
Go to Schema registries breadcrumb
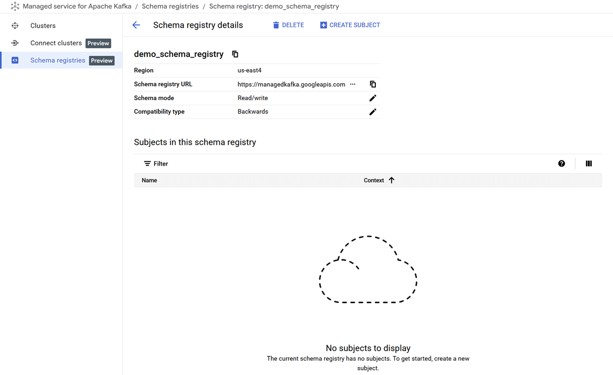point(170,6)
